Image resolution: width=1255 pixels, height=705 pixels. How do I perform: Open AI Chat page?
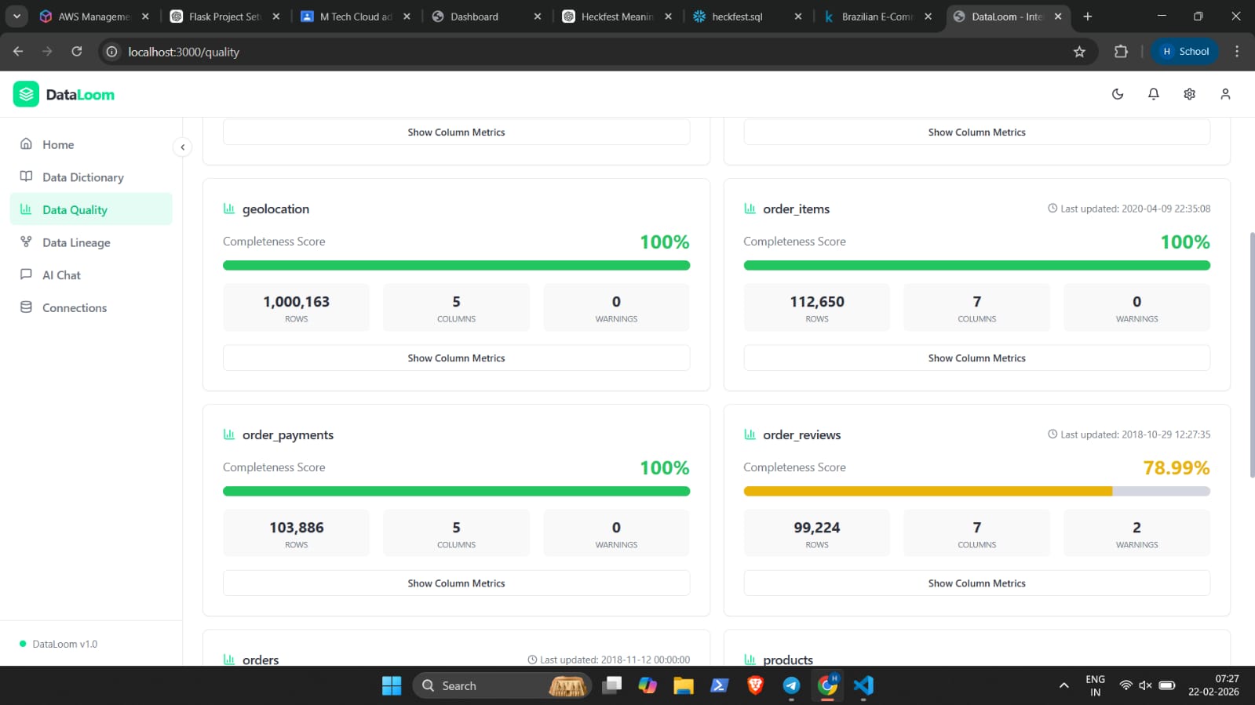pyautogui.click(x=91, y=275)
